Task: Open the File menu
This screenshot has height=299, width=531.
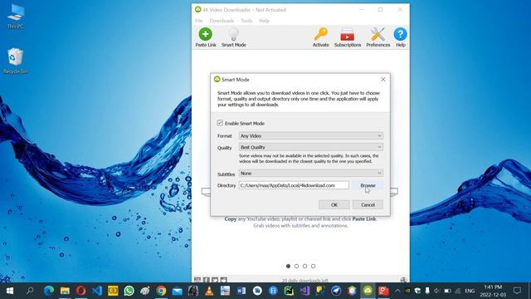Action: [199, 21]
